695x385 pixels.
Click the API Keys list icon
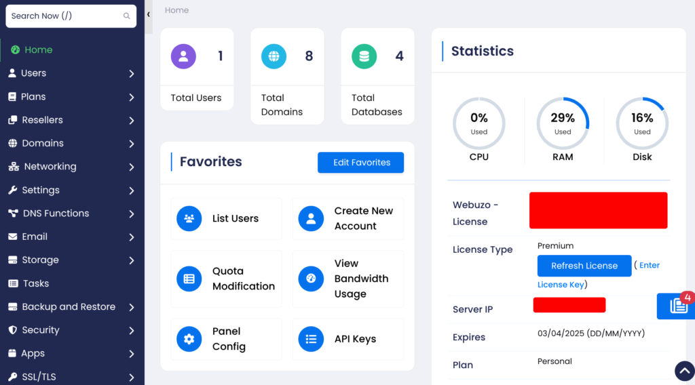point(311,339)
